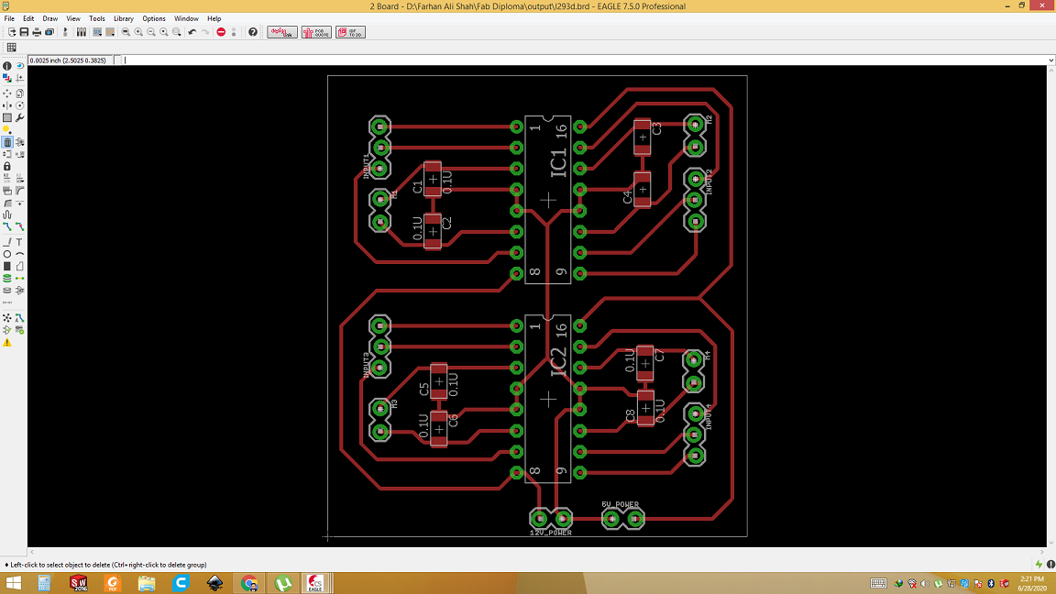Open the Help question mark icon
Screen dimensions: 1056x594
coord(253,32)
